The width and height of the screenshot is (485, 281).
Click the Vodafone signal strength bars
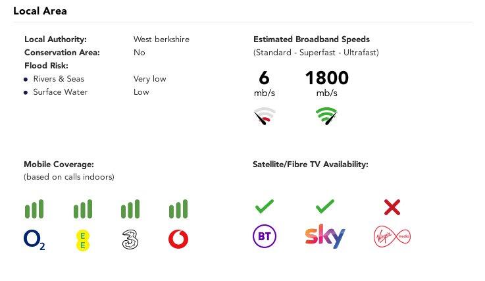pyautogui.click(x=178, y=209)
